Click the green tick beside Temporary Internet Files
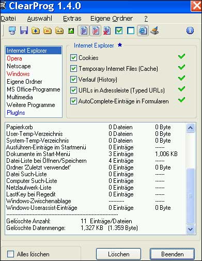Screen dimensions: 202x261 pos(181,67)
